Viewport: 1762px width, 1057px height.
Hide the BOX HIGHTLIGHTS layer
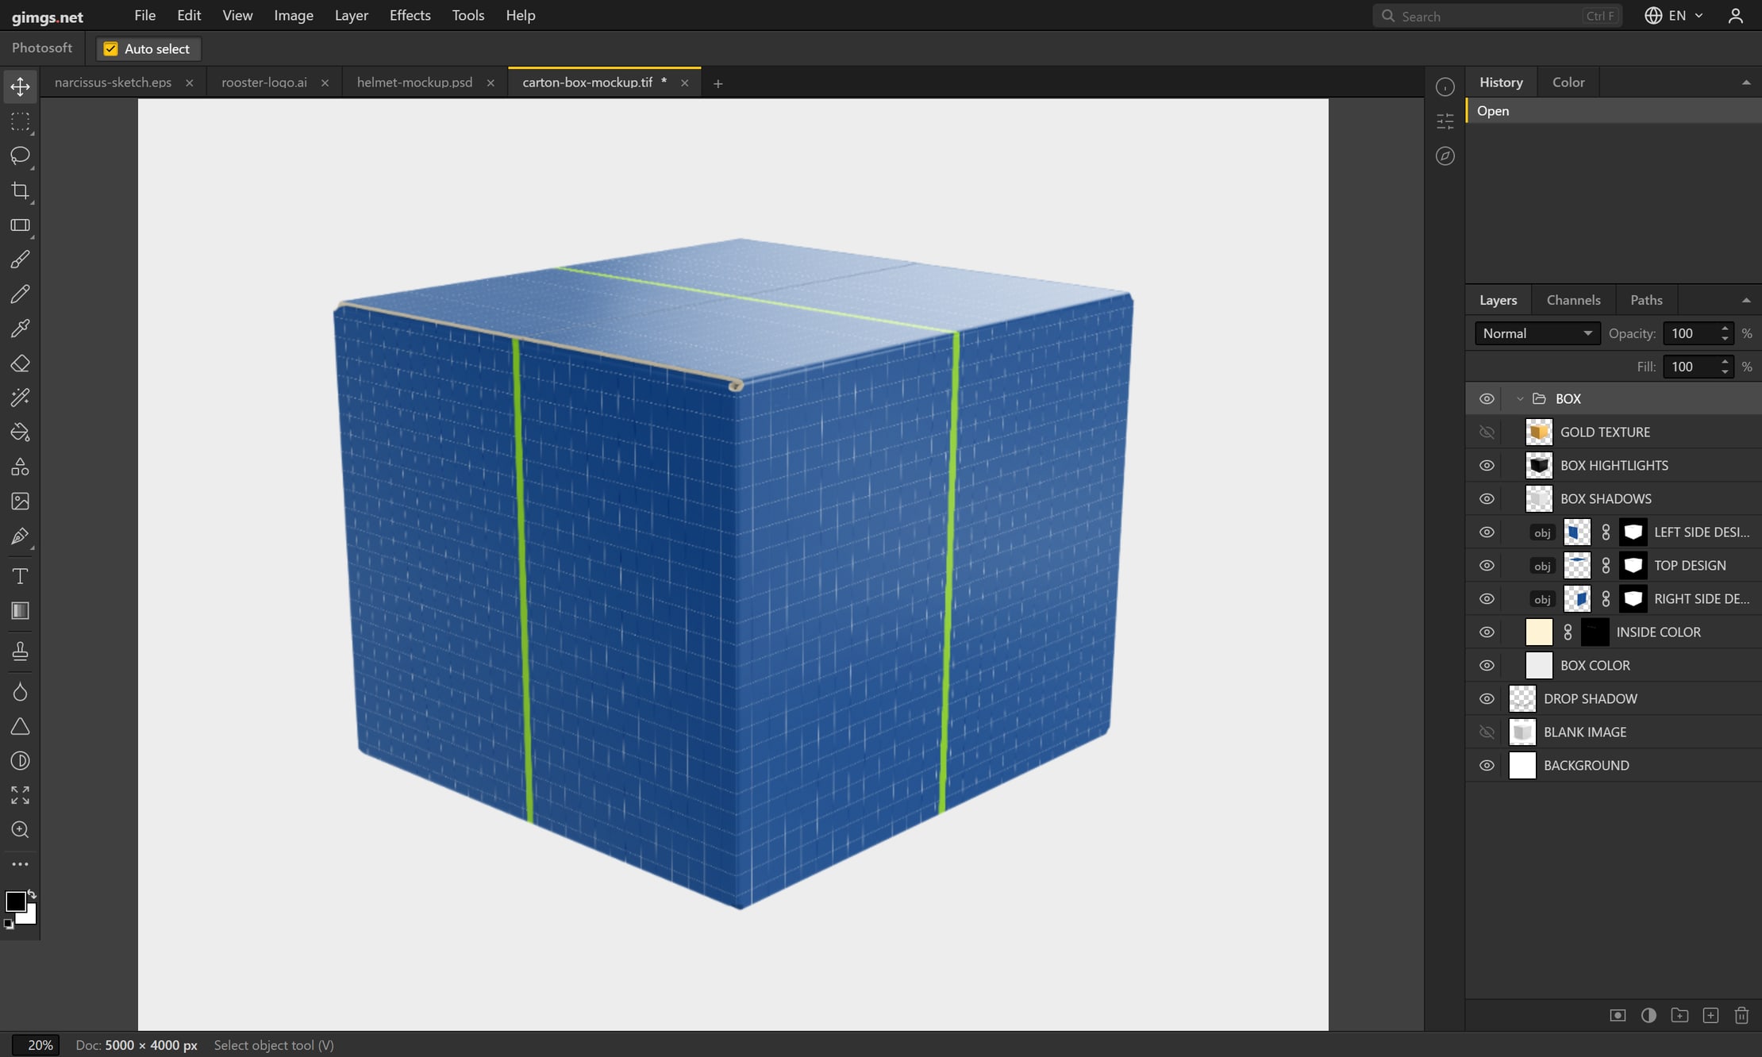[1487, 465]
